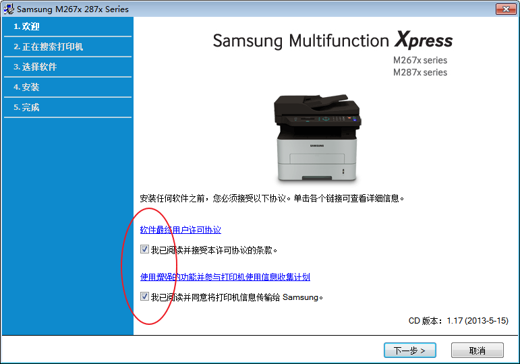Click the CD 版本: 1.17 (2013-5-15) text
This screenshot has height=364, width=520.
click(459, 321)
